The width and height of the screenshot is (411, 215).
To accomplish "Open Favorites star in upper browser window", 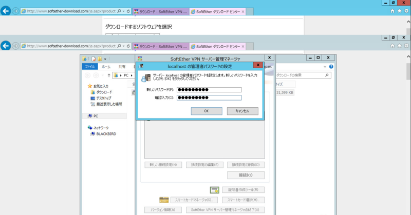I will coord(399,11).
